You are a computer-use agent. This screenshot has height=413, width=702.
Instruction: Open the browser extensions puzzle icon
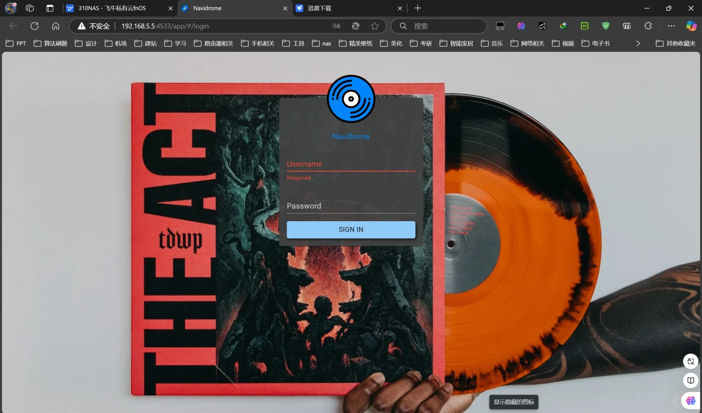[648, 26]
